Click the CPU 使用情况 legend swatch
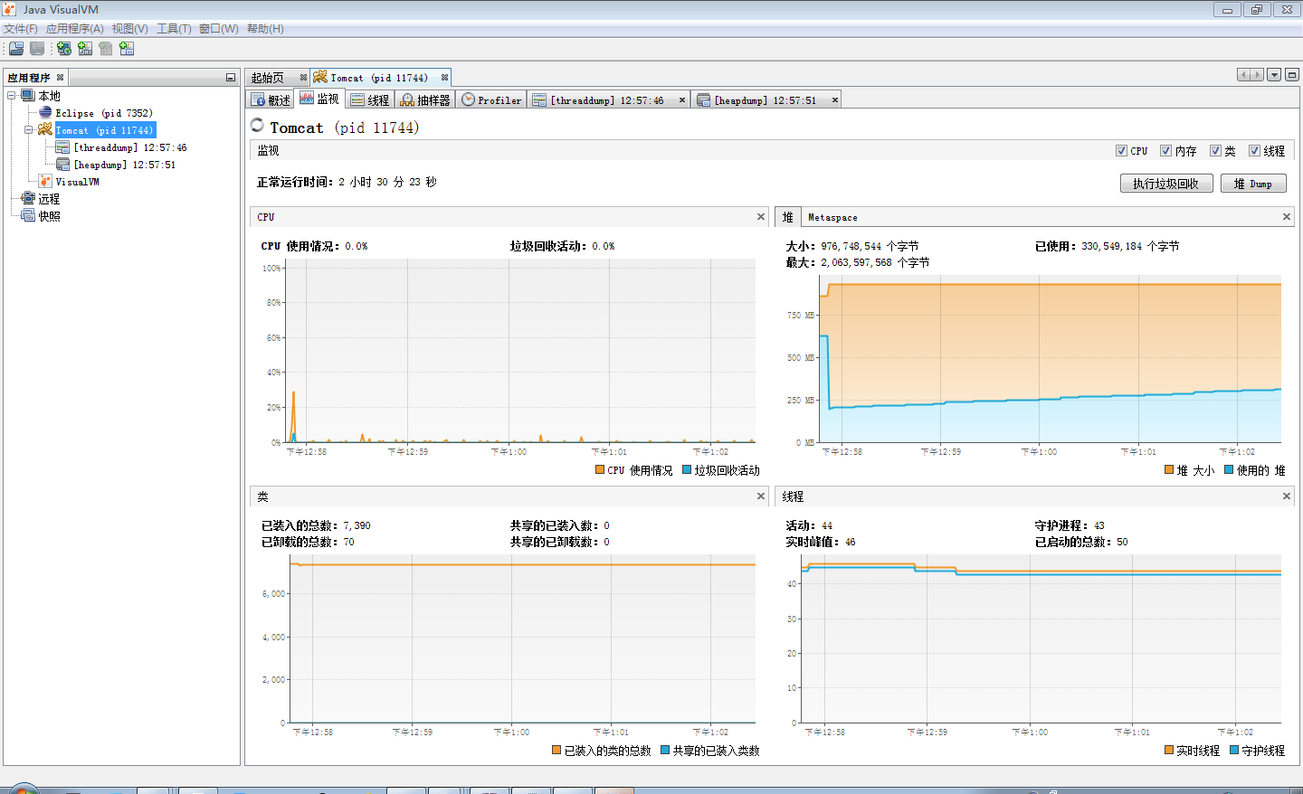Screen dimensions: 1303x794 pos(600,469)
